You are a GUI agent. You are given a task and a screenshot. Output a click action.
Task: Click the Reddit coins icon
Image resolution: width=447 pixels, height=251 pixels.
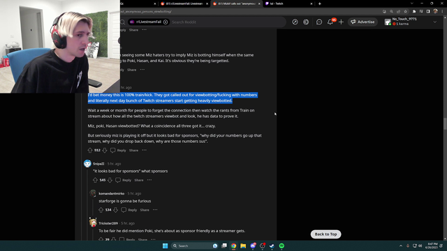306,22
